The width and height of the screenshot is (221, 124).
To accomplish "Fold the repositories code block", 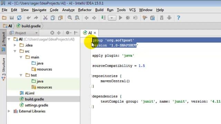I will click(x=90, y=76).
